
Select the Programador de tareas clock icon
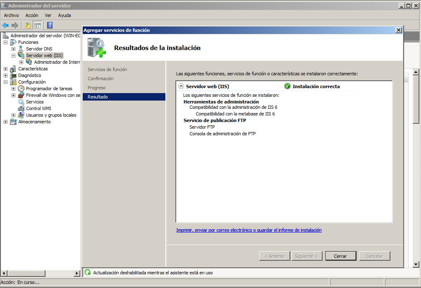[x=21, y=89]
